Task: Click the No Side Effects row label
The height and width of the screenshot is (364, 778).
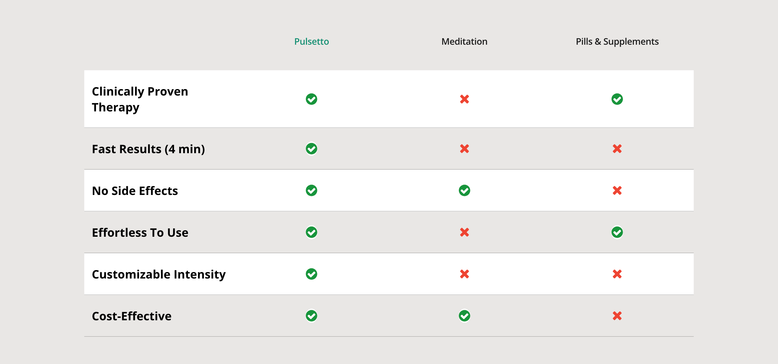Action: tap(135, 191)
